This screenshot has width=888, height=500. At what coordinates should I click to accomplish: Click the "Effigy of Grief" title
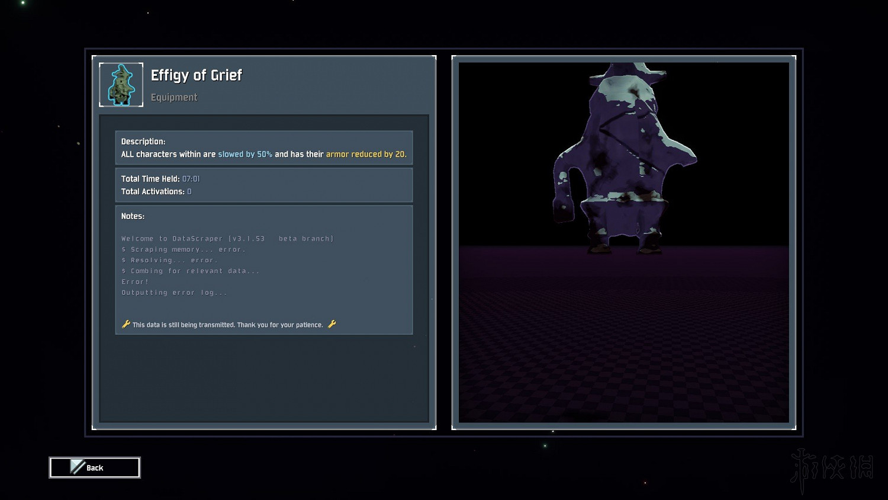pos(196,75)
